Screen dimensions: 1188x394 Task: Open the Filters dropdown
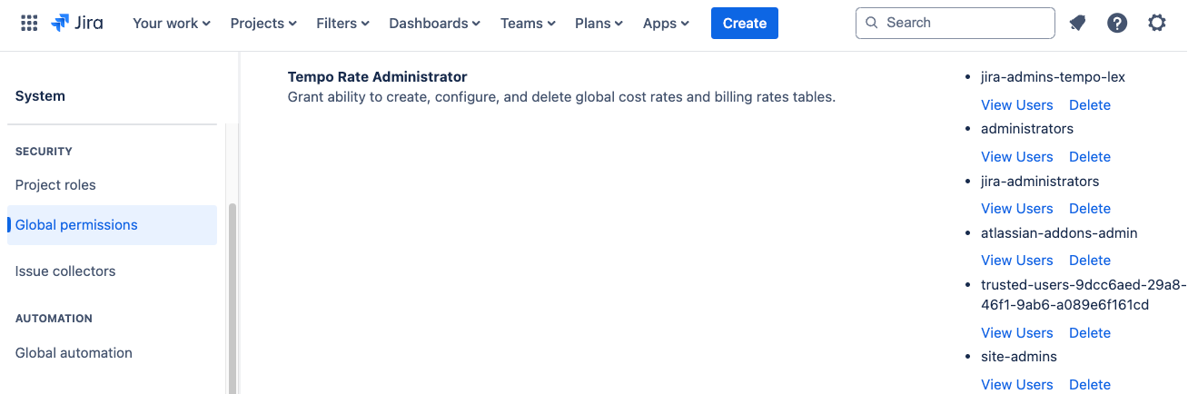click(x=342, y=24)
